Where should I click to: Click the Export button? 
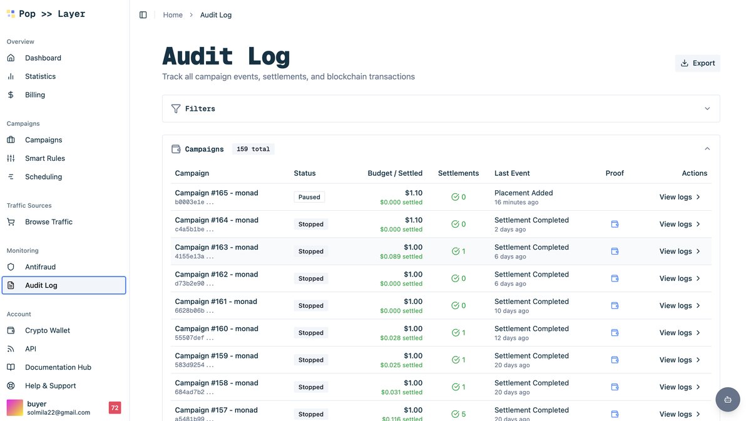pos(697,63)
